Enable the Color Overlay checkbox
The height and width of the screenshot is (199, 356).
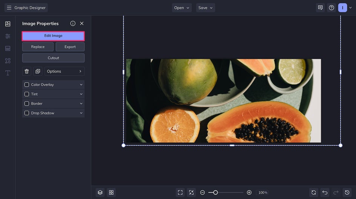click(x=27, y=85)
